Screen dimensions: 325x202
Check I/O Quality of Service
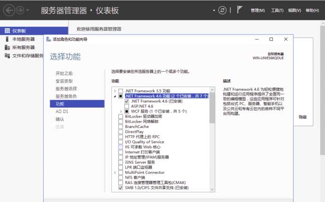(121, 142)
